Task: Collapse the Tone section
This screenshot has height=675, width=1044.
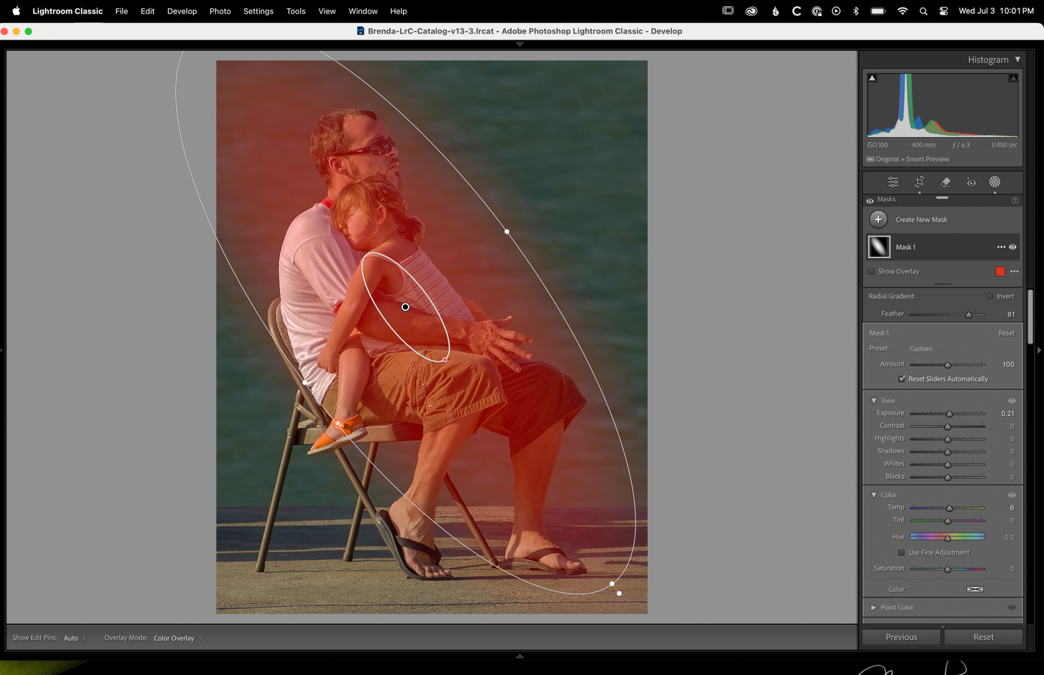Action: click(874, 401)
